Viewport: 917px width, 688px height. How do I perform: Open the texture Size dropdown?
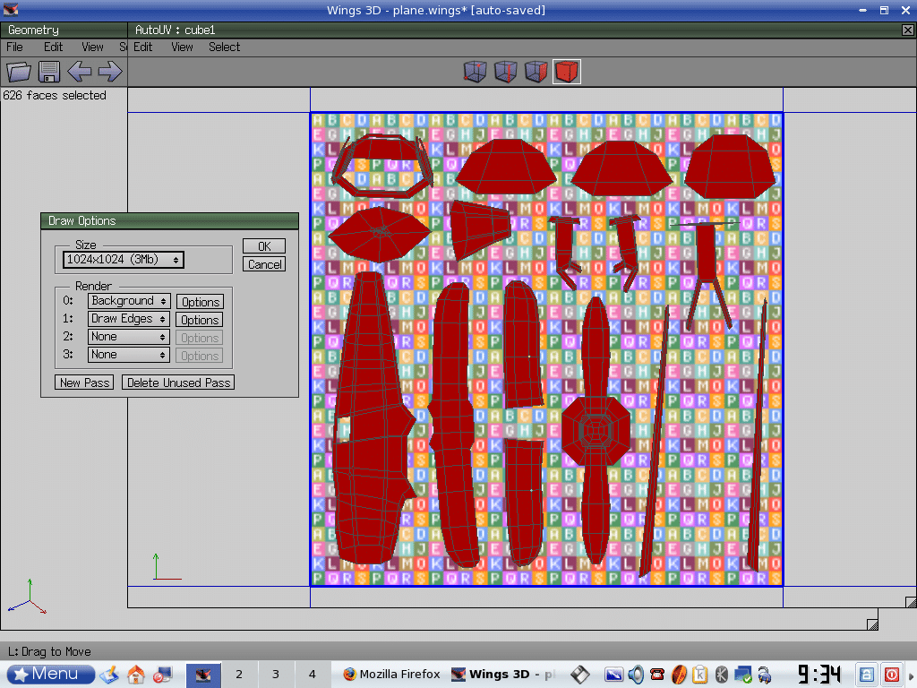click(124, 260)
